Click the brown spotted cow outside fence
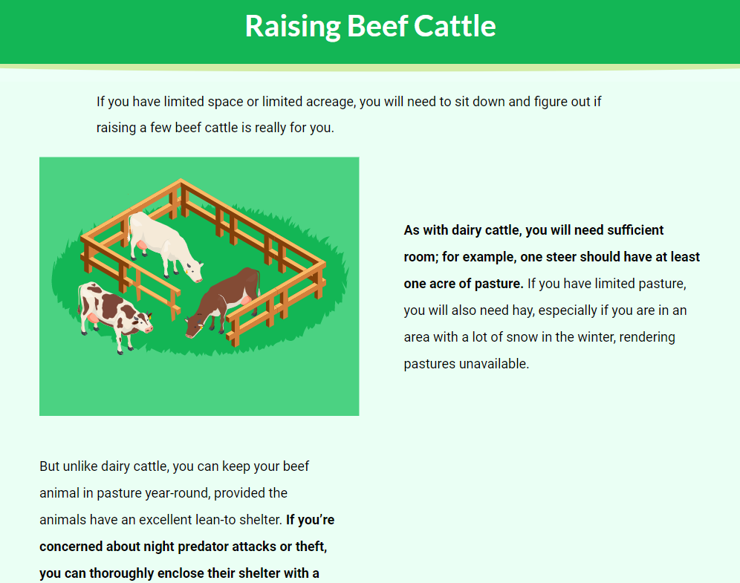 [114, 316]
